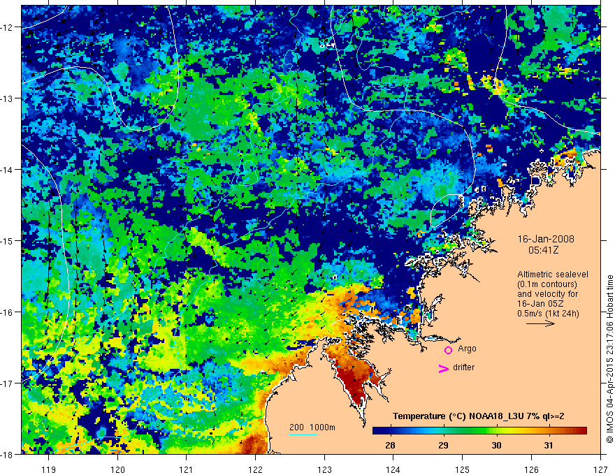Click the longitude axis label 126
The height and width of the screenshot is (475, 615).
tap(531, 469)
